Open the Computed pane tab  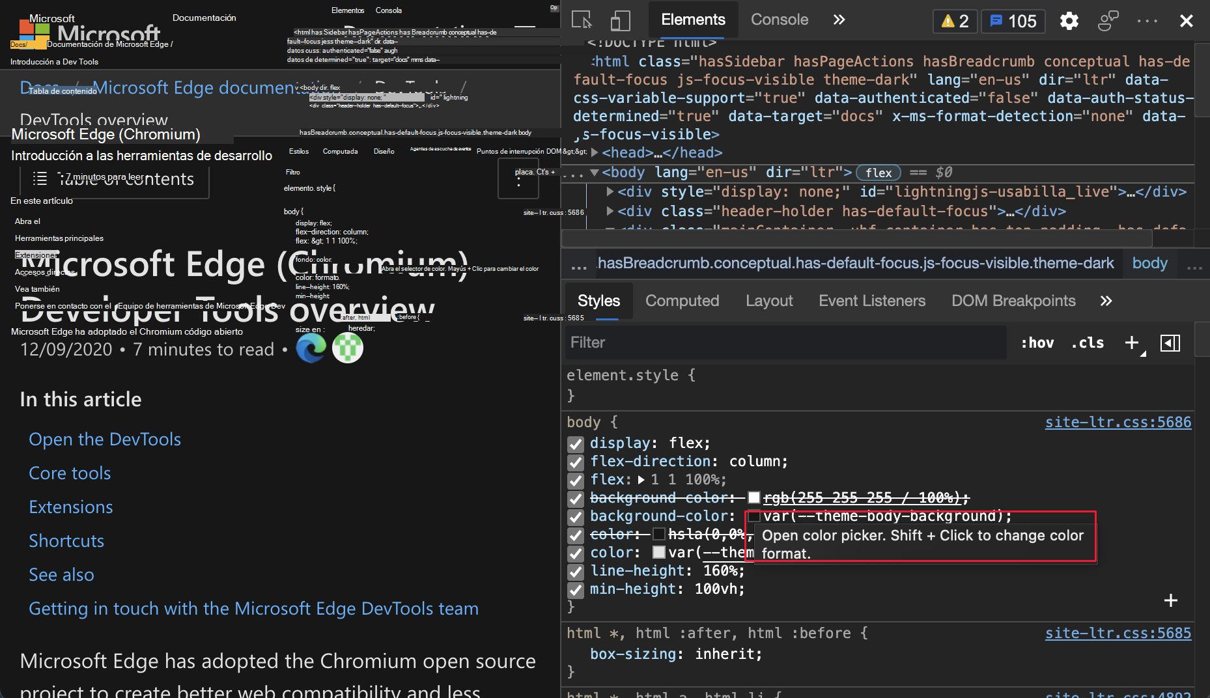click(x=682, y=301)
